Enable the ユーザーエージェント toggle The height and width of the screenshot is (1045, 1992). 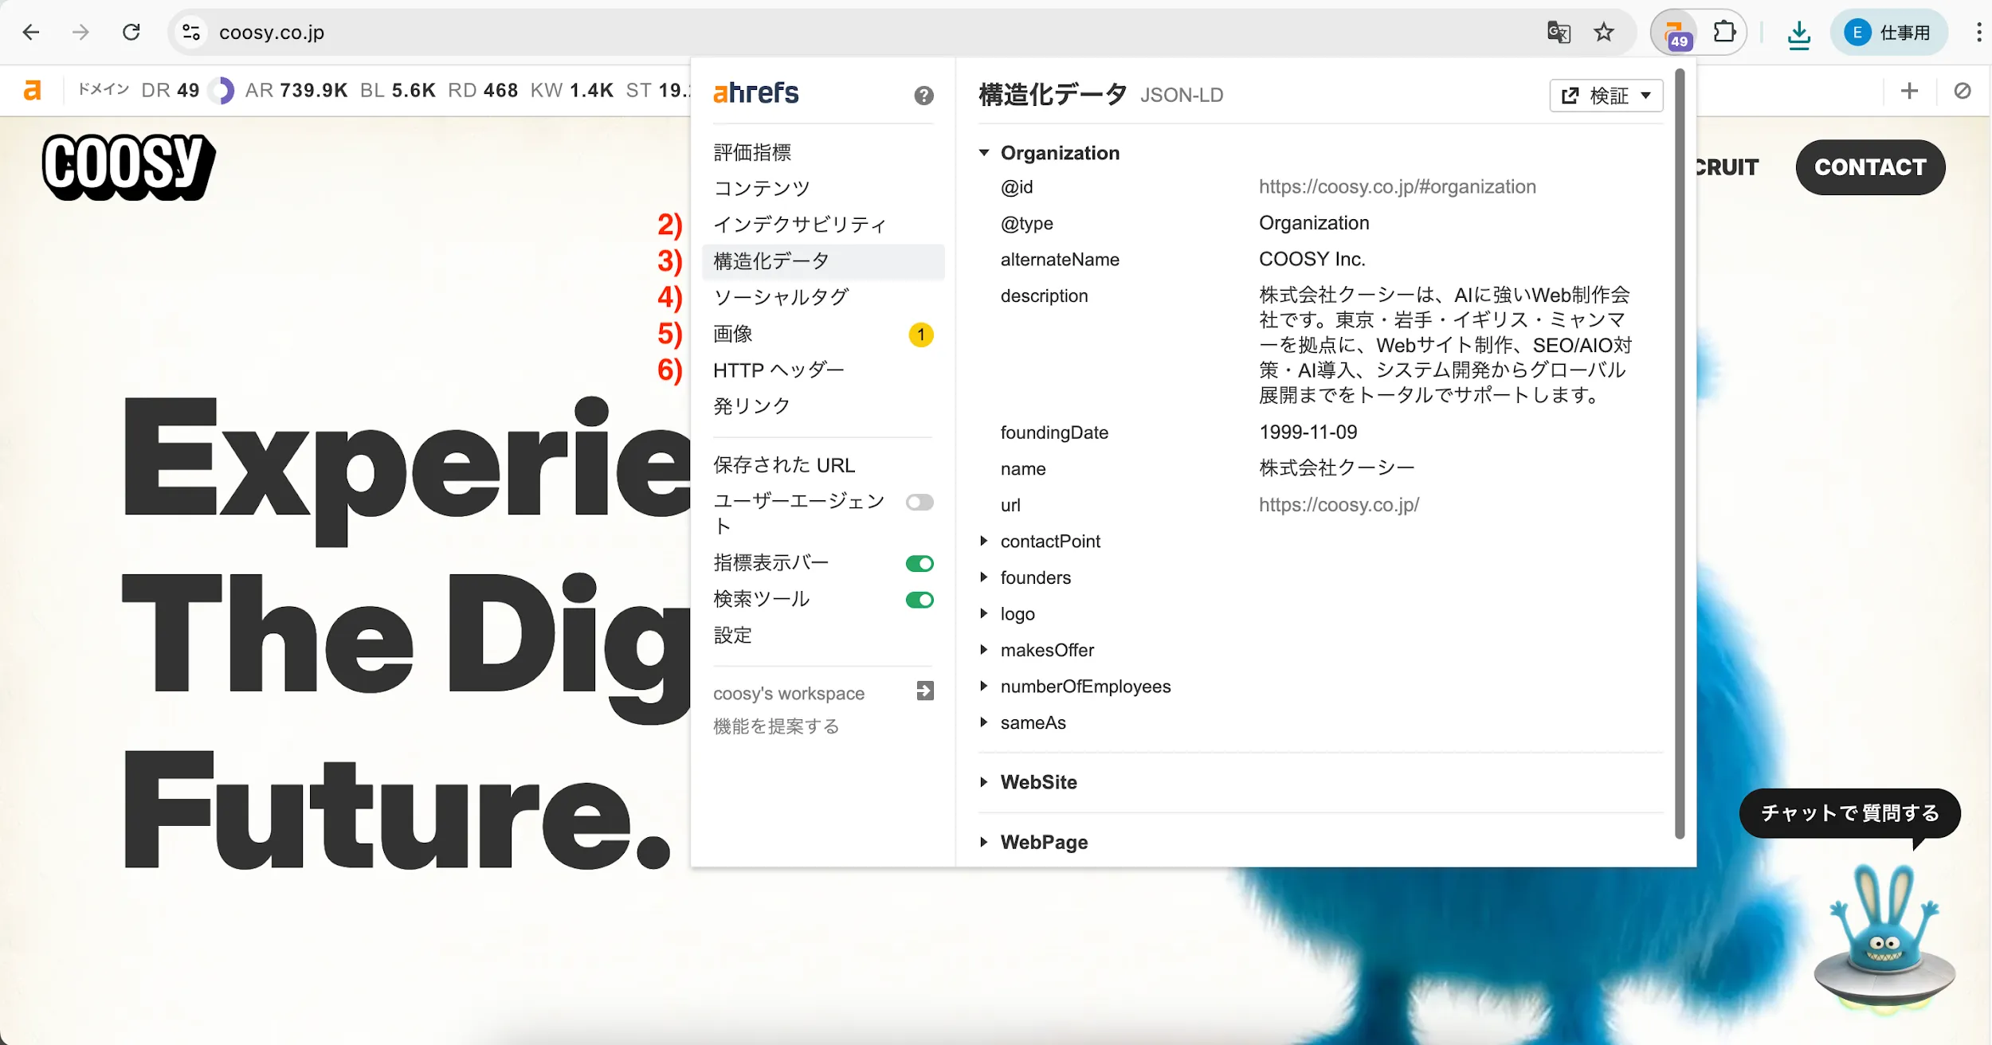point(920,503)
